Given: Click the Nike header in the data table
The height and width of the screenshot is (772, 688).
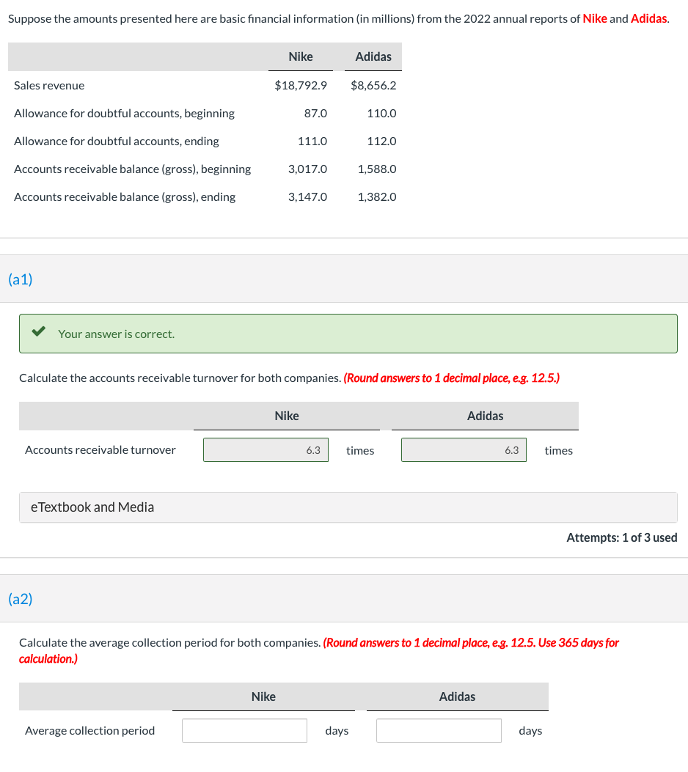Looking at the screenshot, I should click(301, 56).
